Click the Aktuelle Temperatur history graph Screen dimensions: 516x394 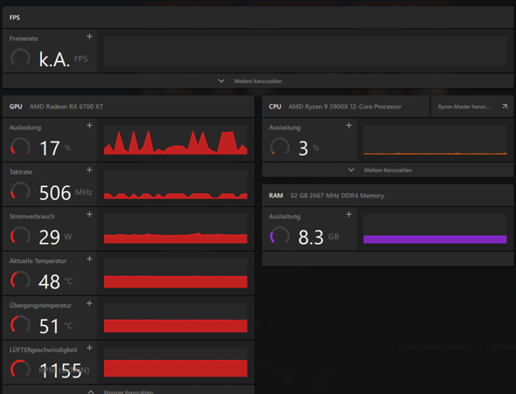176,273
